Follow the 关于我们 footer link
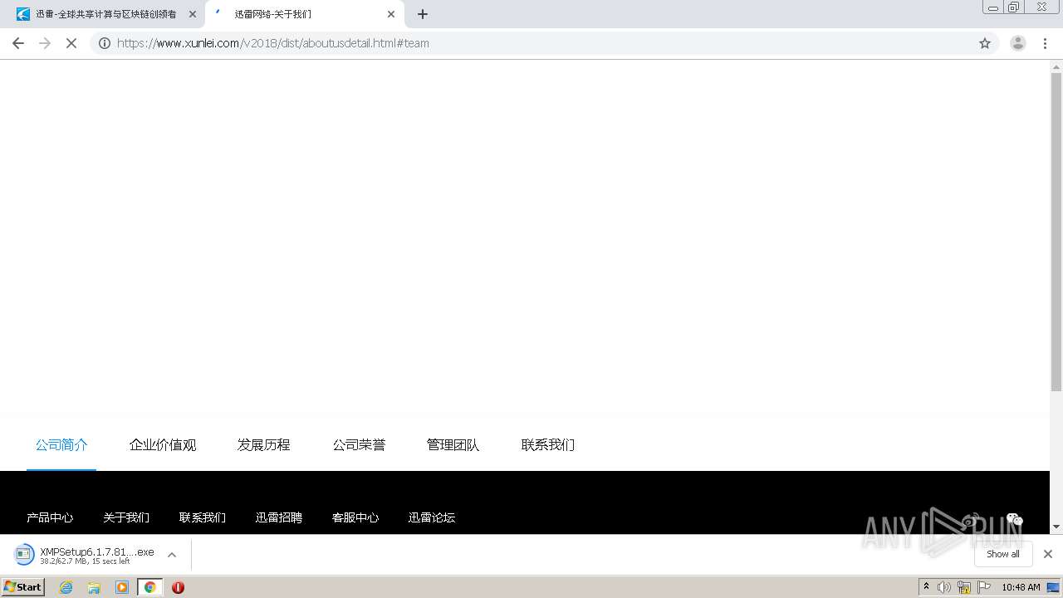The width and height of the screenshot is (1063, 598). 126,517
